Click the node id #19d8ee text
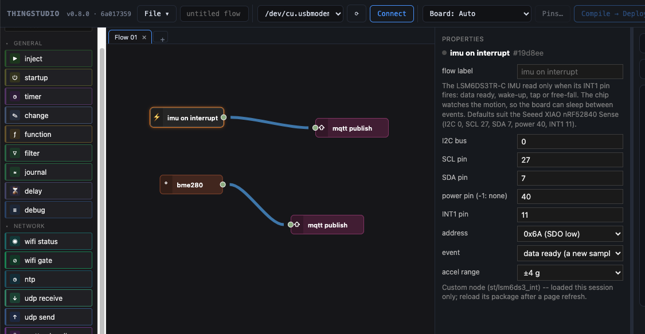The image size is (645, 334). (x=528, y=53)
